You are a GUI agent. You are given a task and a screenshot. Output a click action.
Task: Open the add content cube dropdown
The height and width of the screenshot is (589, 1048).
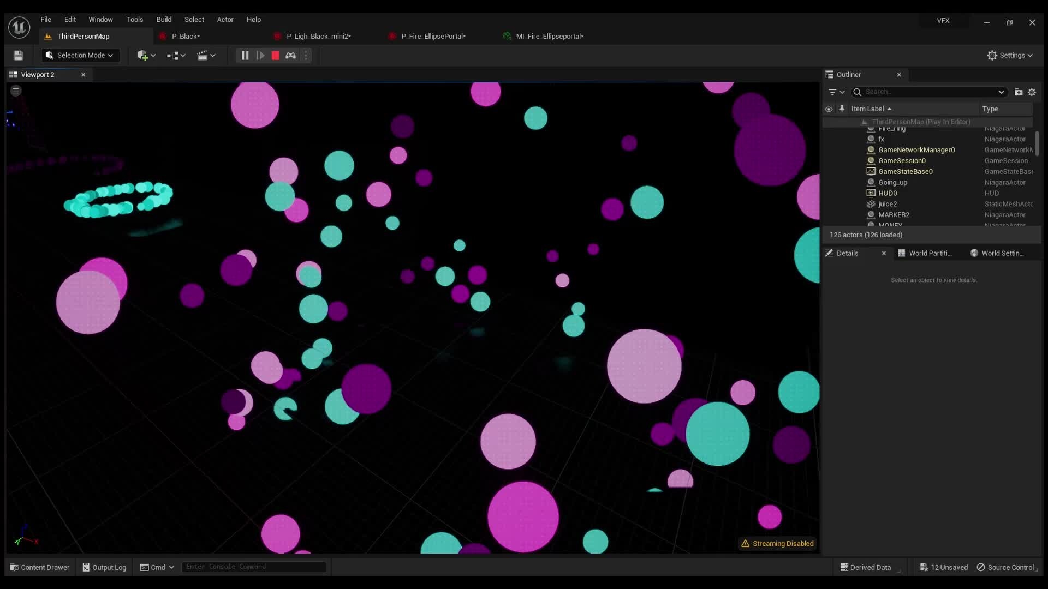[x=146, y=55]
